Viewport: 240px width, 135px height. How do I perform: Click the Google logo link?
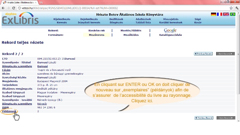point(170,30)
